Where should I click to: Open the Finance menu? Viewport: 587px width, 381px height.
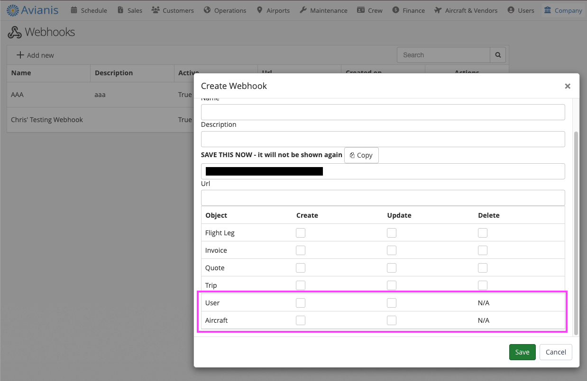coord(408,10)
